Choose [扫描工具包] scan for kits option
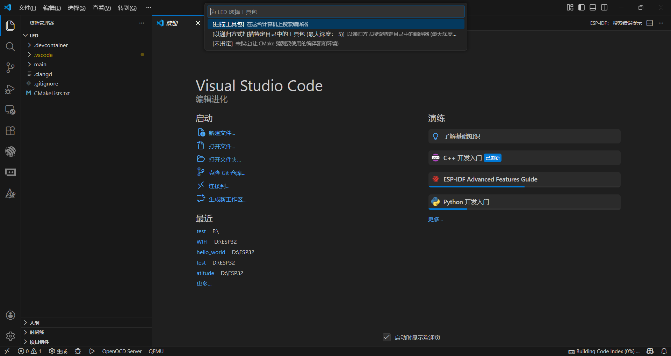The height and width of the screenshot is (356, 671). (336, 24)
